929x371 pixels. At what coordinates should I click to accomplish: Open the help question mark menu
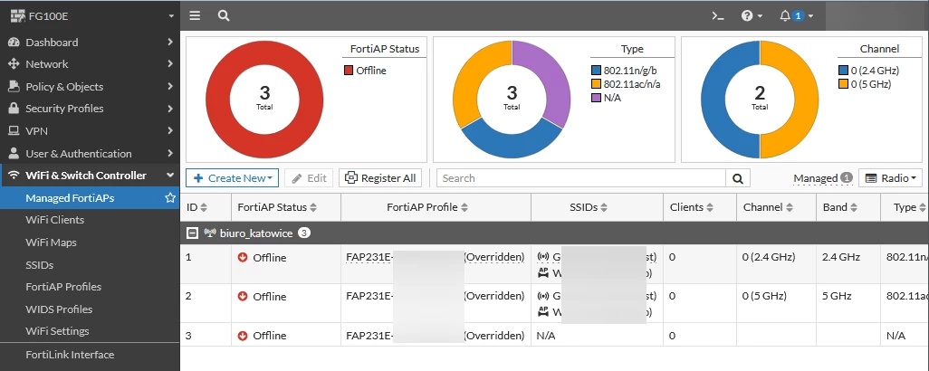coord(752,16)
